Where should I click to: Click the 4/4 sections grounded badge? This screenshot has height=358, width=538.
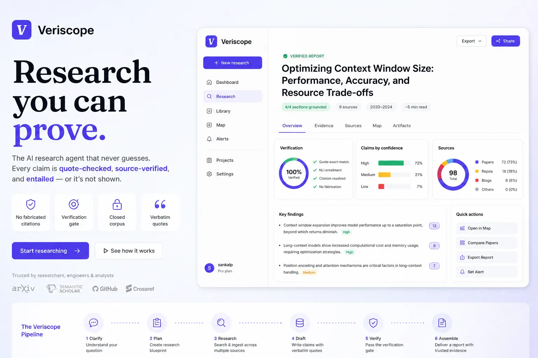[x=306, y=107]
